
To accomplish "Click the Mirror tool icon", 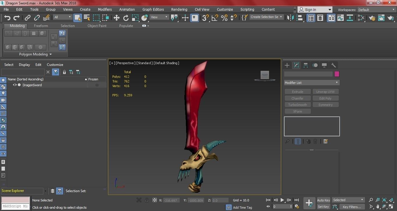I will click(x=290, y=18).
